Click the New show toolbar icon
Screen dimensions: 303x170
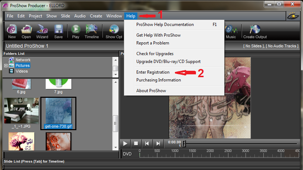click(x=12, y=31)
